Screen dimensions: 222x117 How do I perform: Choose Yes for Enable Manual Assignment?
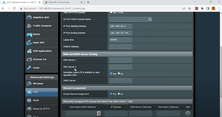click(111, 94)
